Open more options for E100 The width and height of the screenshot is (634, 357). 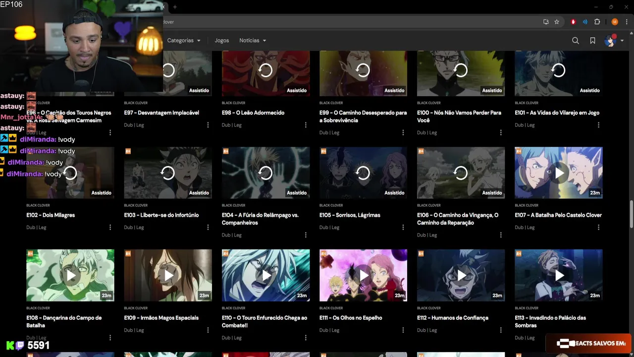click(501, 132)
